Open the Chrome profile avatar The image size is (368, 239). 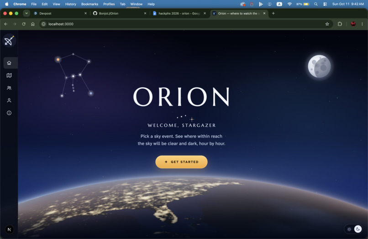point(353,24)
